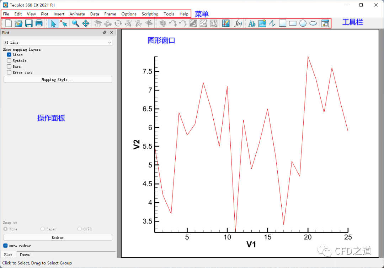Disable the Auto redraw checkbox
384x268 pixels.
[5, 246]
